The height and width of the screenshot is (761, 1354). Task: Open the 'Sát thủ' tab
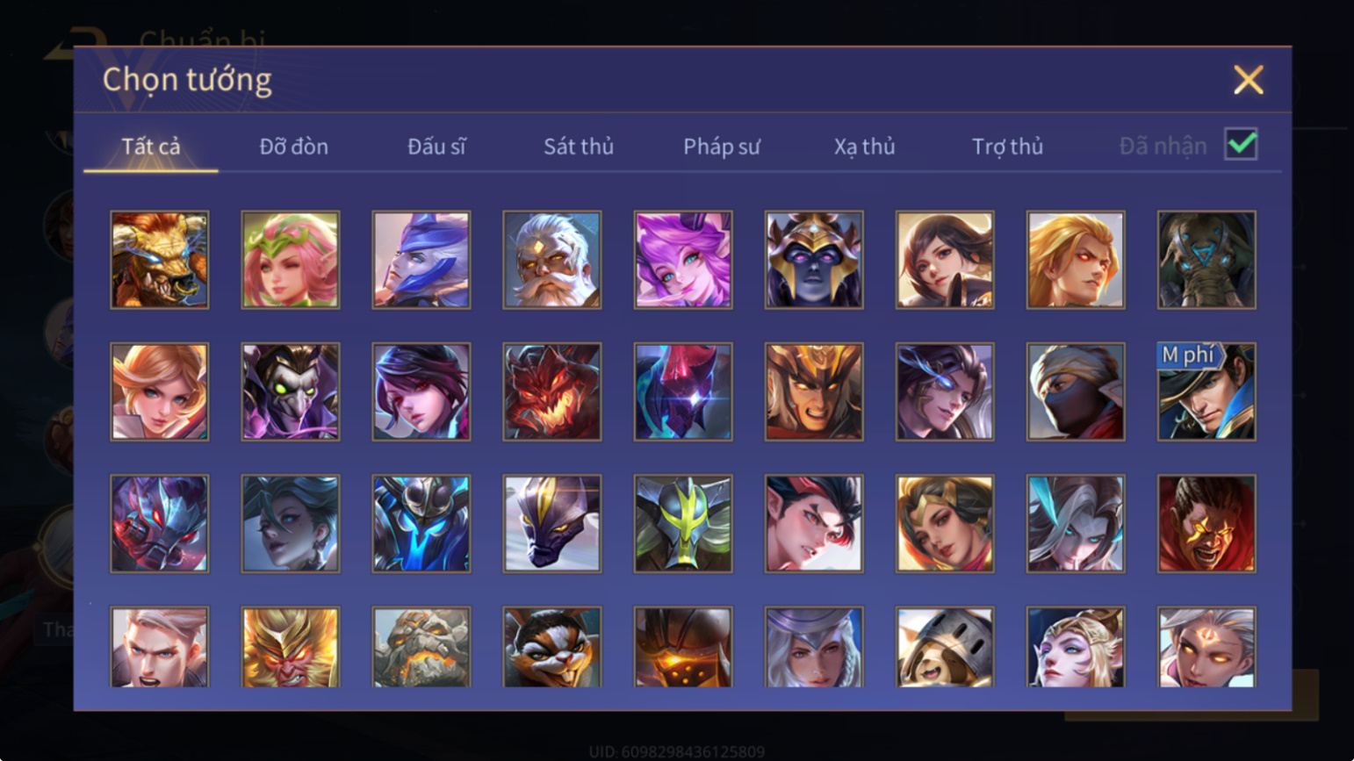579,147
